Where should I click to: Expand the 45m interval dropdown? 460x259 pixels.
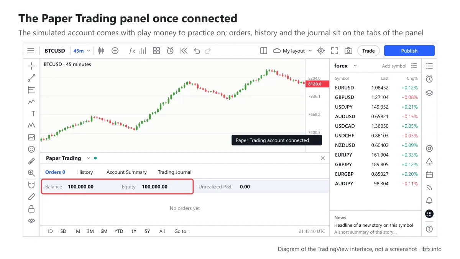coord(89,51)
